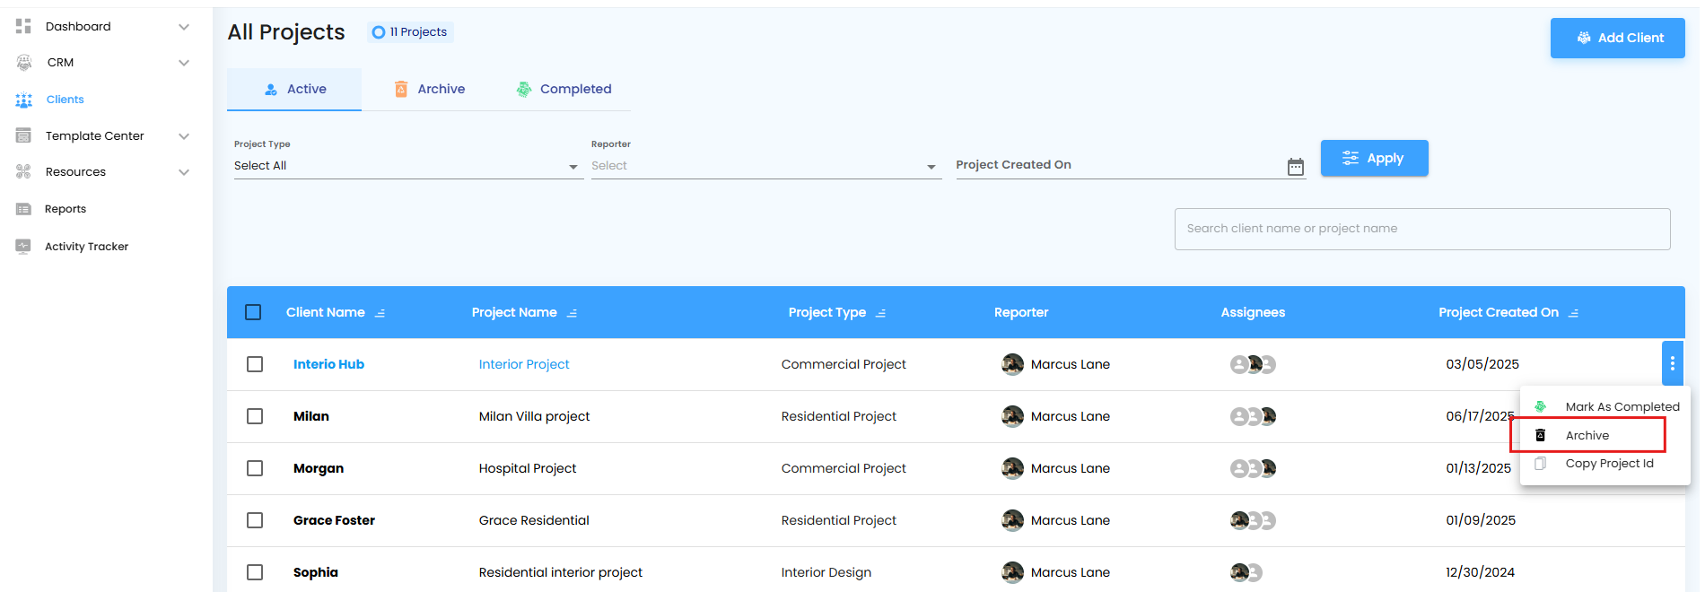Click the Add Client button

pos(1617,38)
